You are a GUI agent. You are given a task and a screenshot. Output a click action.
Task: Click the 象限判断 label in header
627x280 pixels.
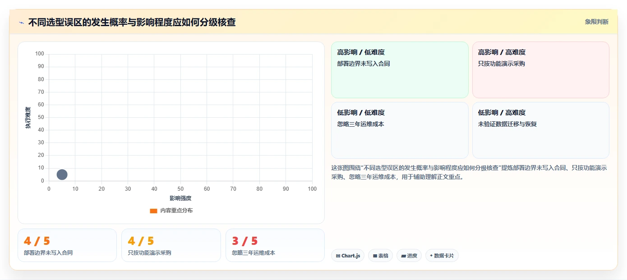(597, 22)
